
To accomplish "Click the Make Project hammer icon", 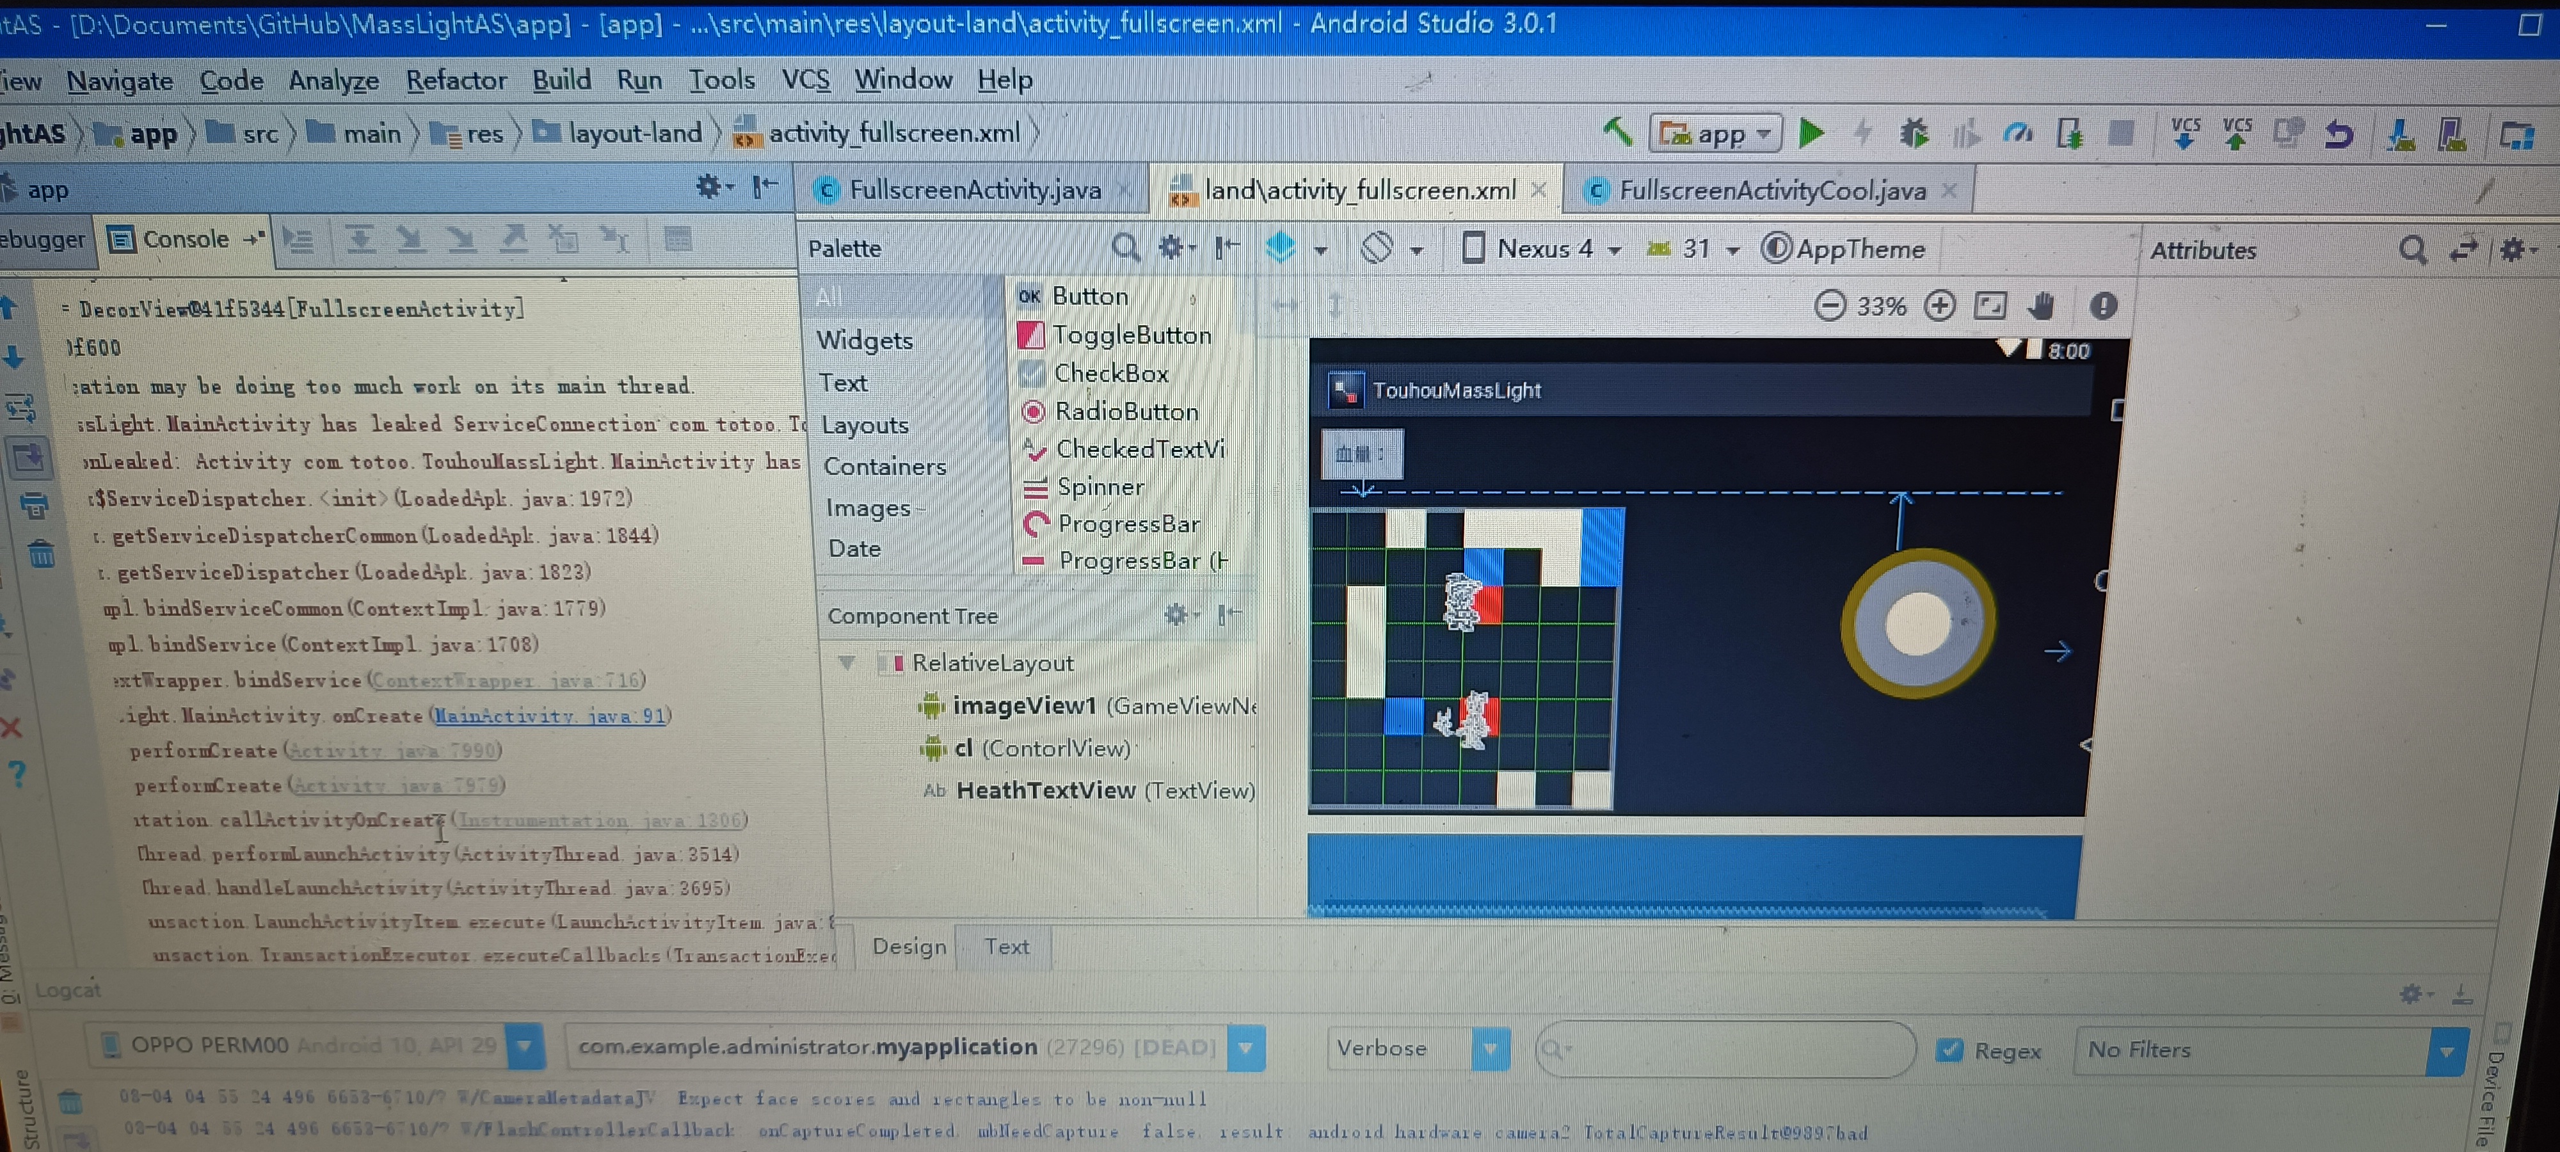I will click(1617, 131).
